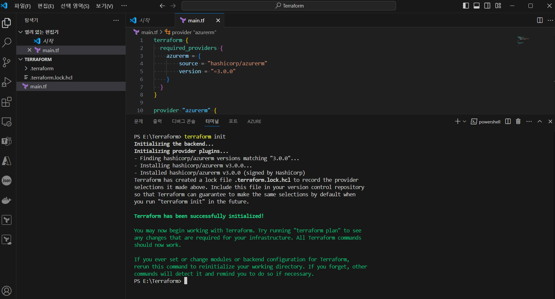Close main.tf in open editors list
Viewport: 555px width, 299px height.
(x=30, y=50)
